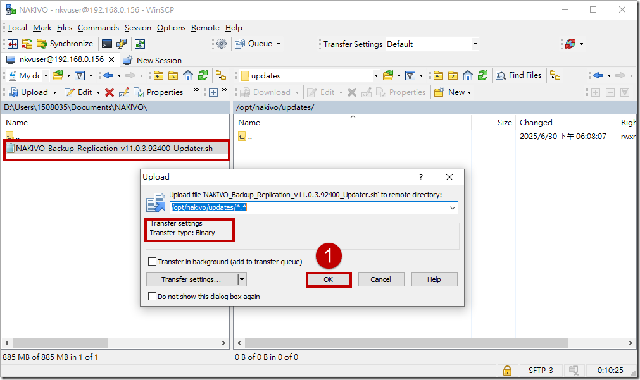Open directory icon in the local panel toolbar
This screenshot has width=640, height=380.
click(x=58, y=75)
